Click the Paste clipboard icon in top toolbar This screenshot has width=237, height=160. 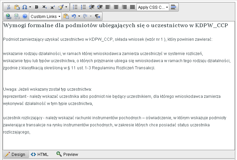click(17, 7)
